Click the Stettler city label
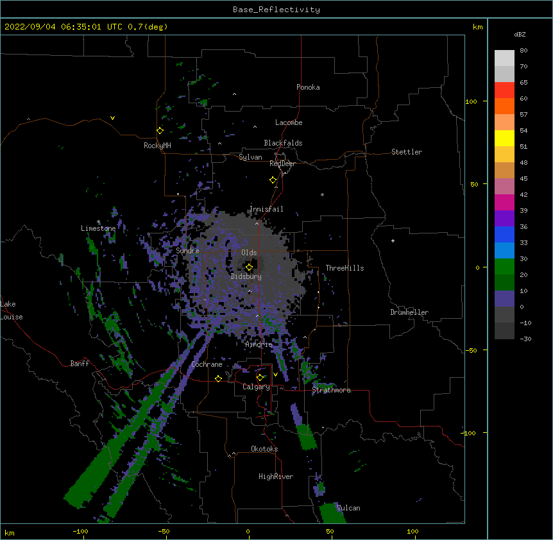The image size is (553, 540). pos(406,152)
